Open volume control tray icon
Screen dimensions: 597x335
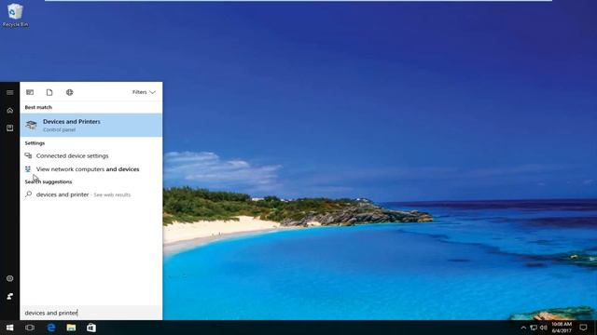544,328
